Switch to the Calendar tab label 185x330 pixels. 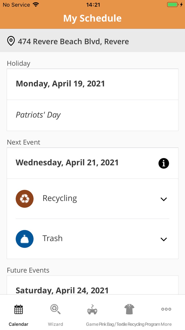(19, 324)
